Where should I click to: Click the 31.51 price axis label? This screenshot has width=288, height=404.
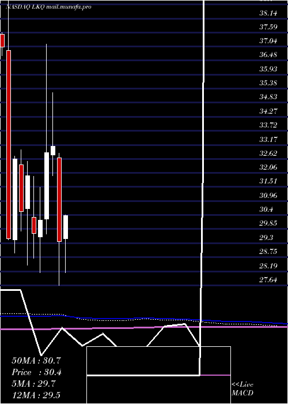pyautogui.click(x=268, y=181)
